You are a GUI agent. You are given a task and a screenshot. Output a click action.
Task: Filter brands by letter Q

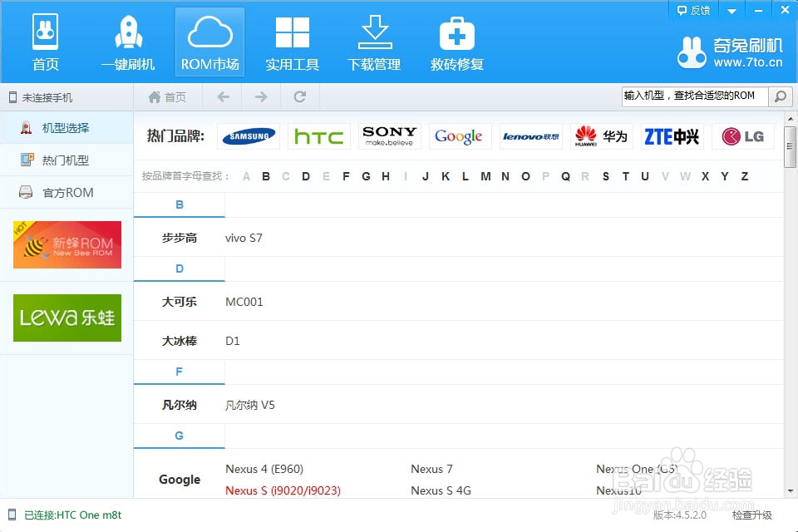565,176
